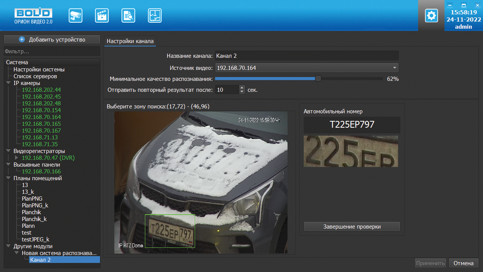
Task: Open the Источник видео dropdown
Action: click(x=394, y=68)
